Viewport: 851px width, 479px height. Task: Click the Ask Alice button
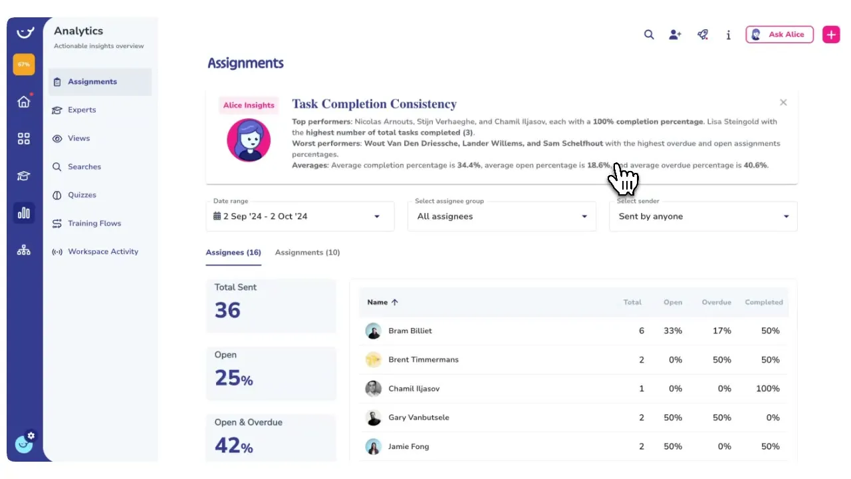point(780,35)
